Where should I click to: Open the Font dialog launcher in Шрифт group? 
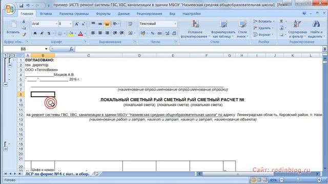point(85,42)
